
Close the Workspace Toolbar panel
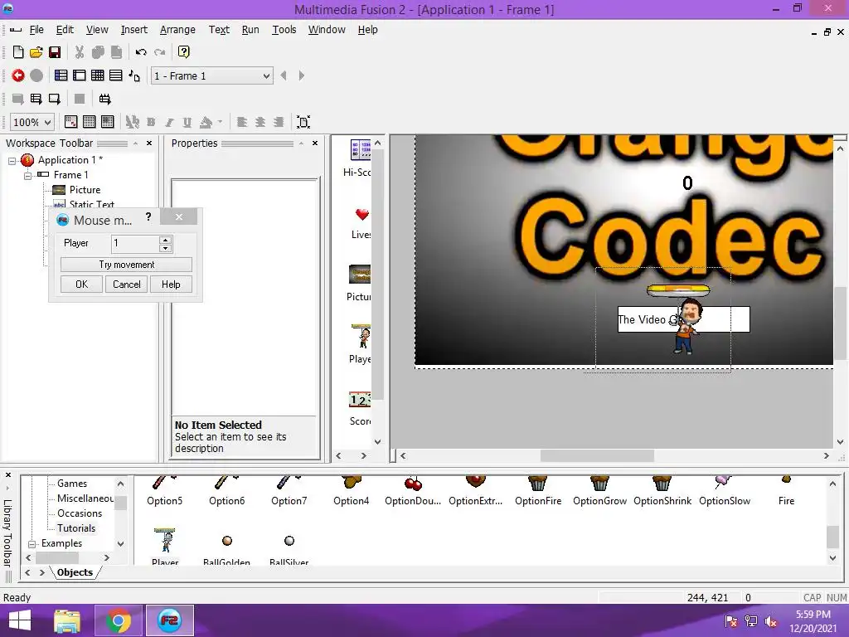tap(149, 143)
